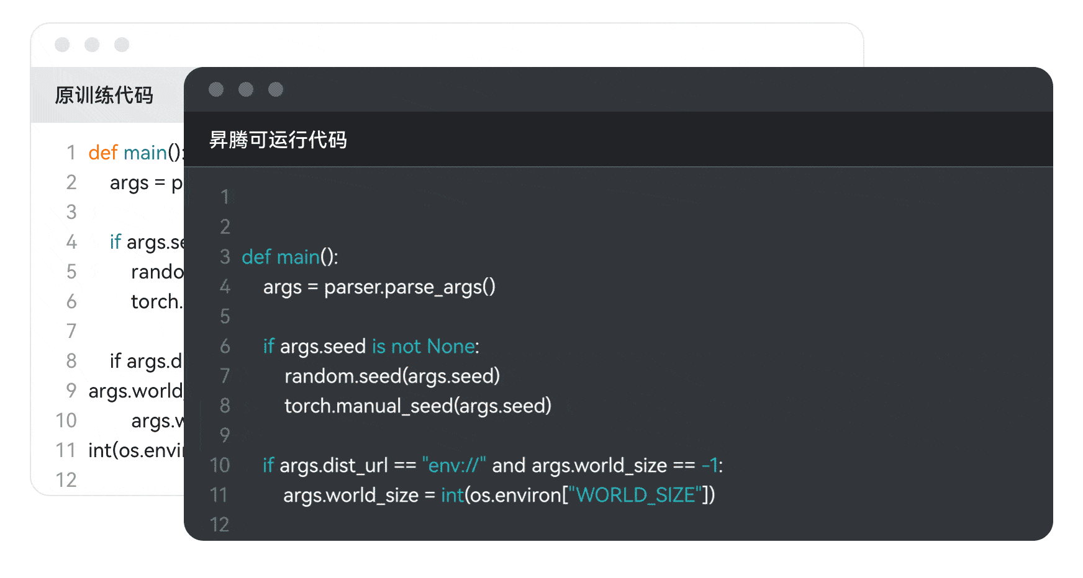The height and width of the screenshot is (578, 1083).
Task: Click line number 3 in light window gutter
Action: coord(71,212)
